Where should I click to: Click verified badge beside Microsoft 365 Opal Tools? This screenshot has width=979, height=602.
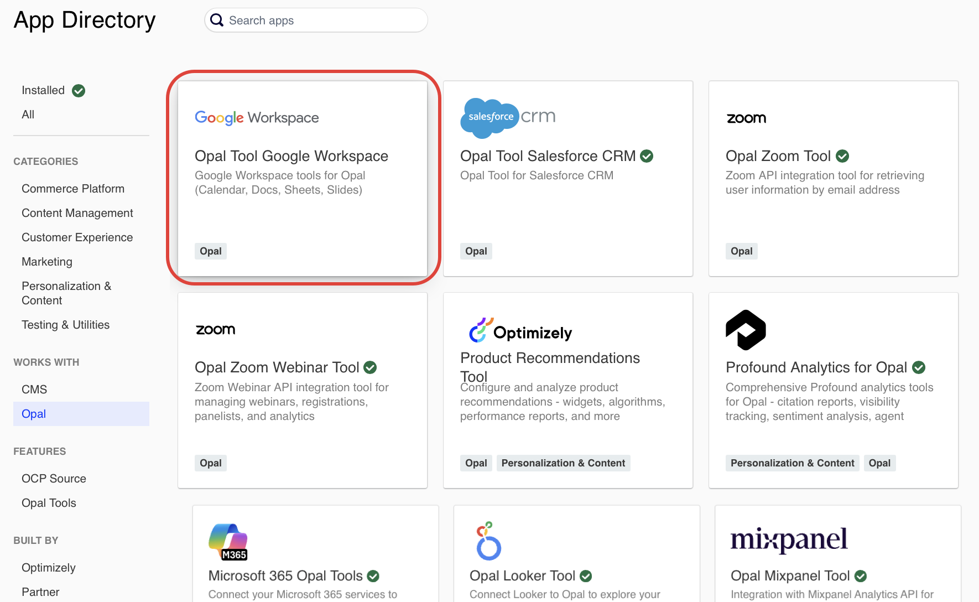[x=373, y=576]
